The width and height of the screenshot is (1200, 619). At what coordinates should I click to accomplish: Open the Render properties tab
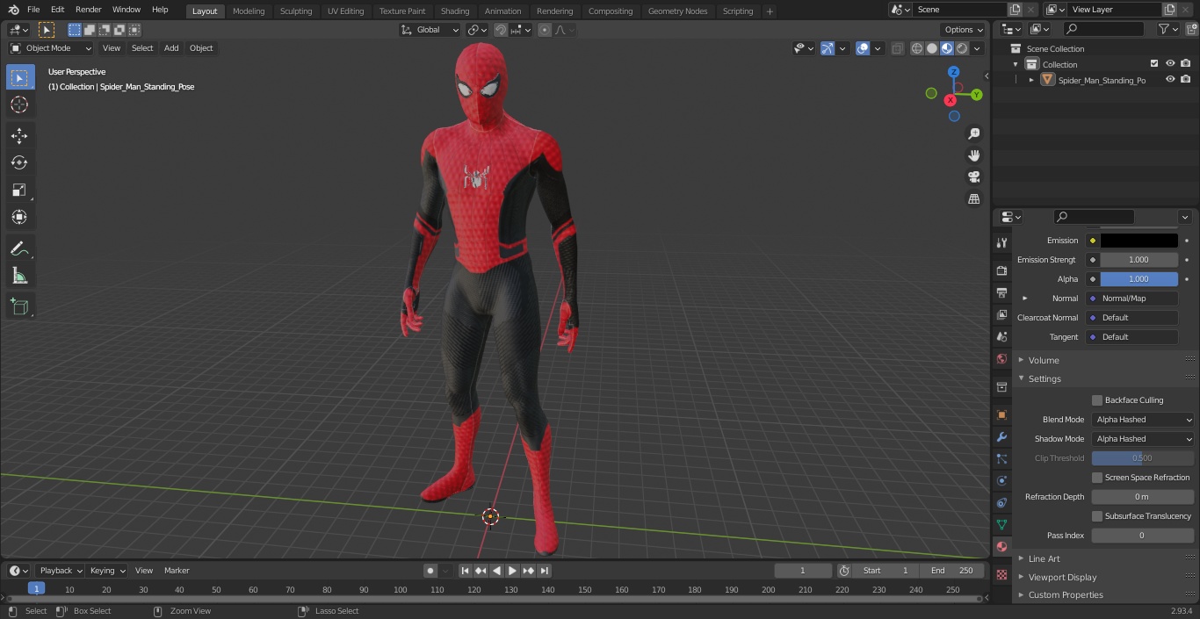[1001, 270]
